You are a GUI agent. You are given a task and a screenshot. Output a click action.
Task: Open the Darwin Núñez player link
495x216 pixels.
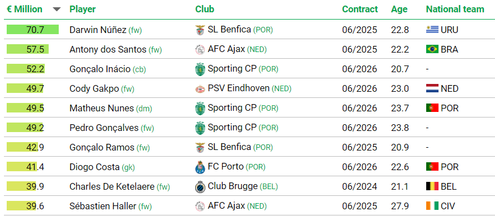point(98,30)
